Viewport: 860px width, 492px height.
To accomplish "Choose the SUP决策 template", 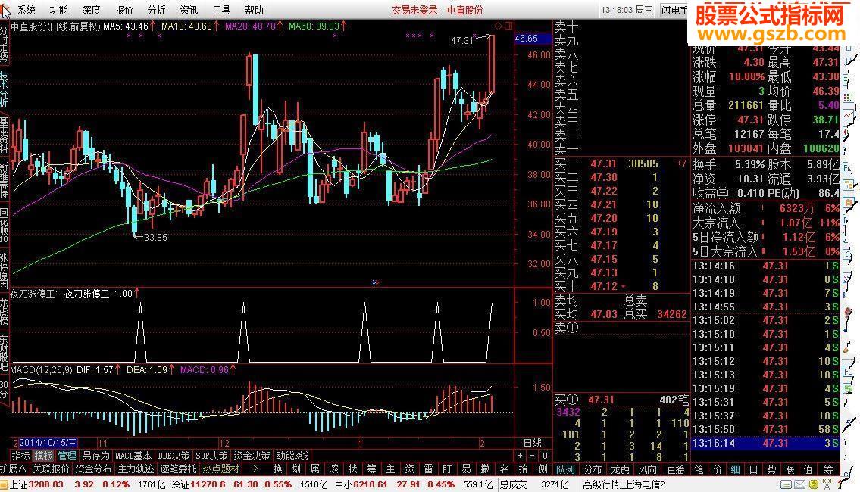I will [211, 456].
